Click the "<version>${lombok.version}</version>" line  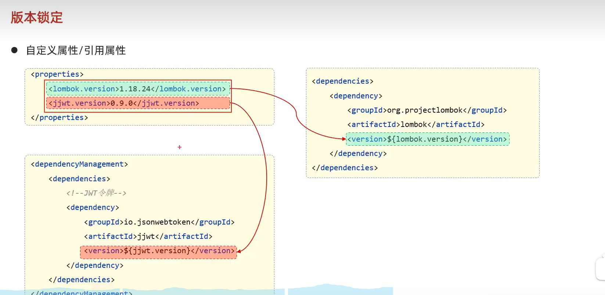click(428, 139)
